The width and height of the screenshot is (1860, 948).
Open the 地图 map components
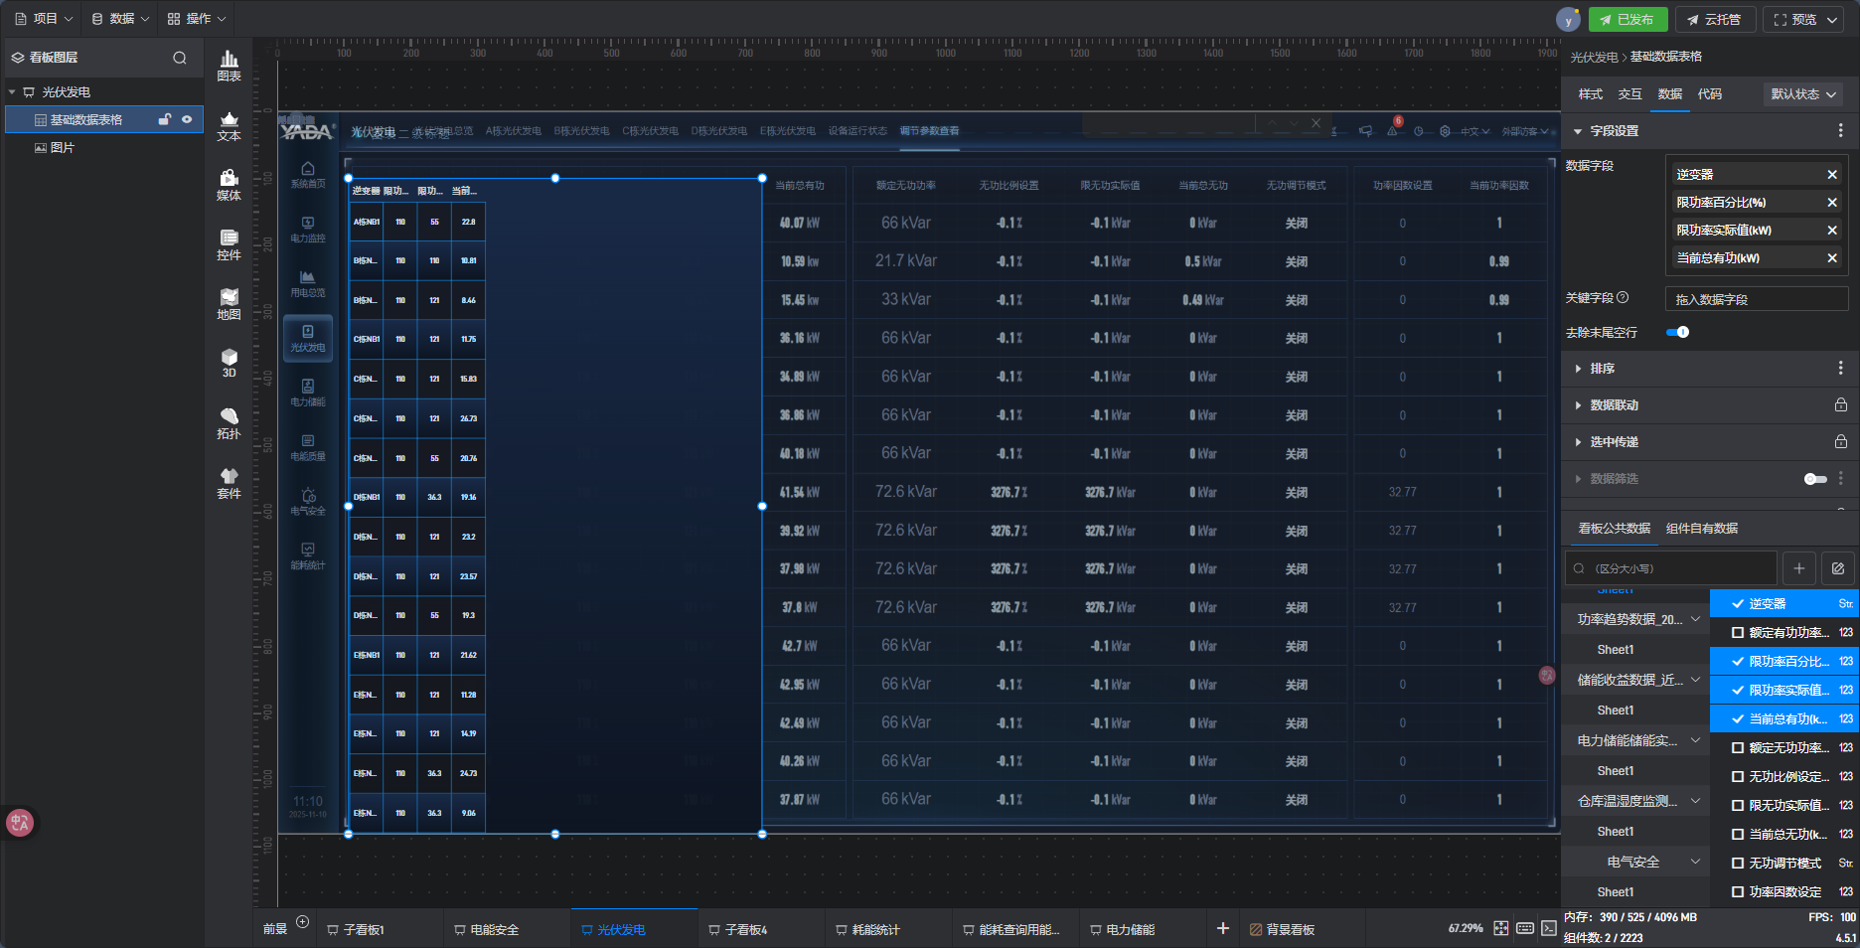point(229,304)
